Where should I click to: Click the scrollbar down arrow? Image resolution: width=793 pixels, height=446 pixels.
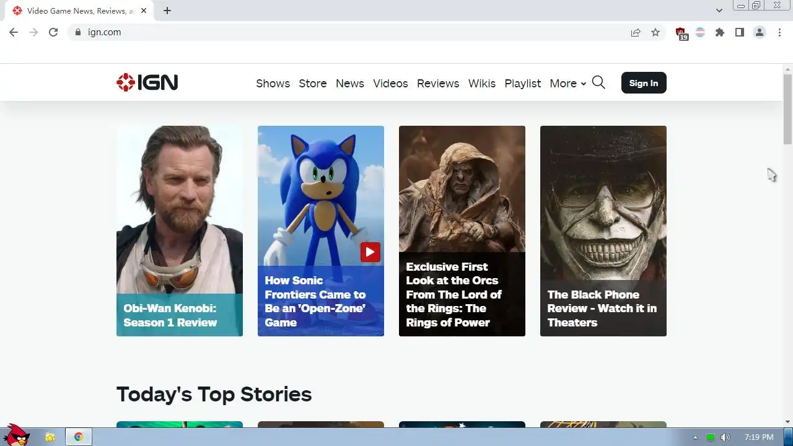coord(788,422)
